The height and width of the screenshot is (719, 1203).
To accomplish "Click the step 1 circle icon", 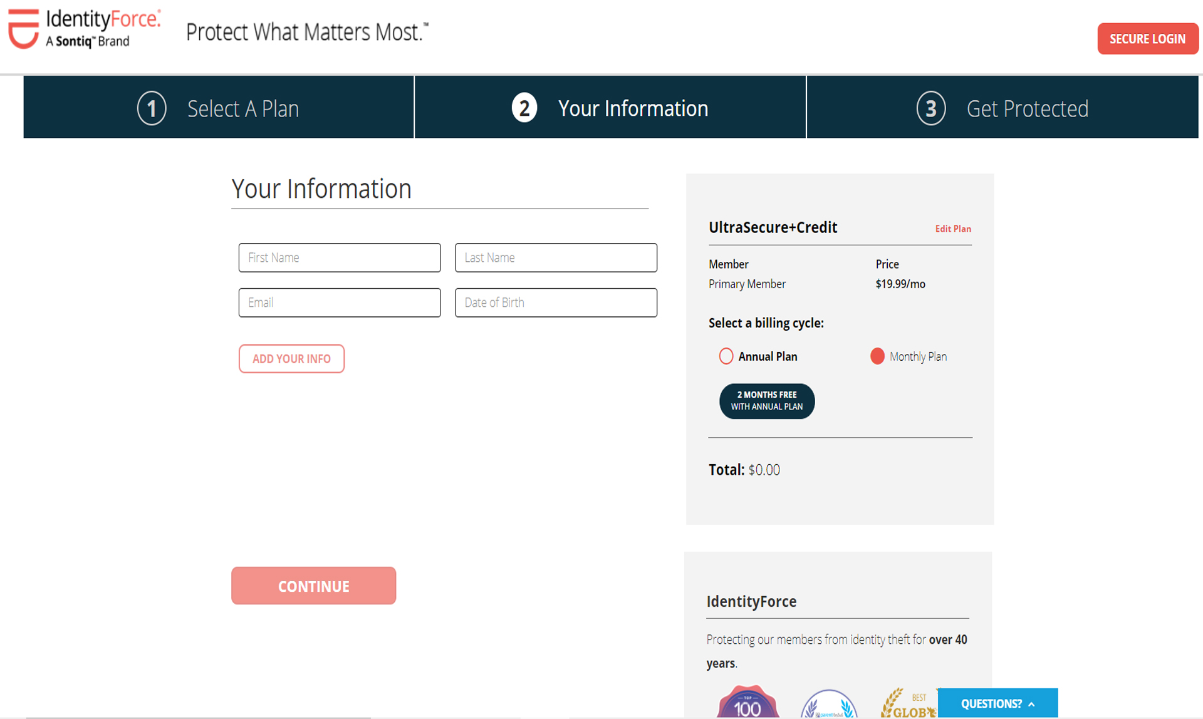I will 152,108.
